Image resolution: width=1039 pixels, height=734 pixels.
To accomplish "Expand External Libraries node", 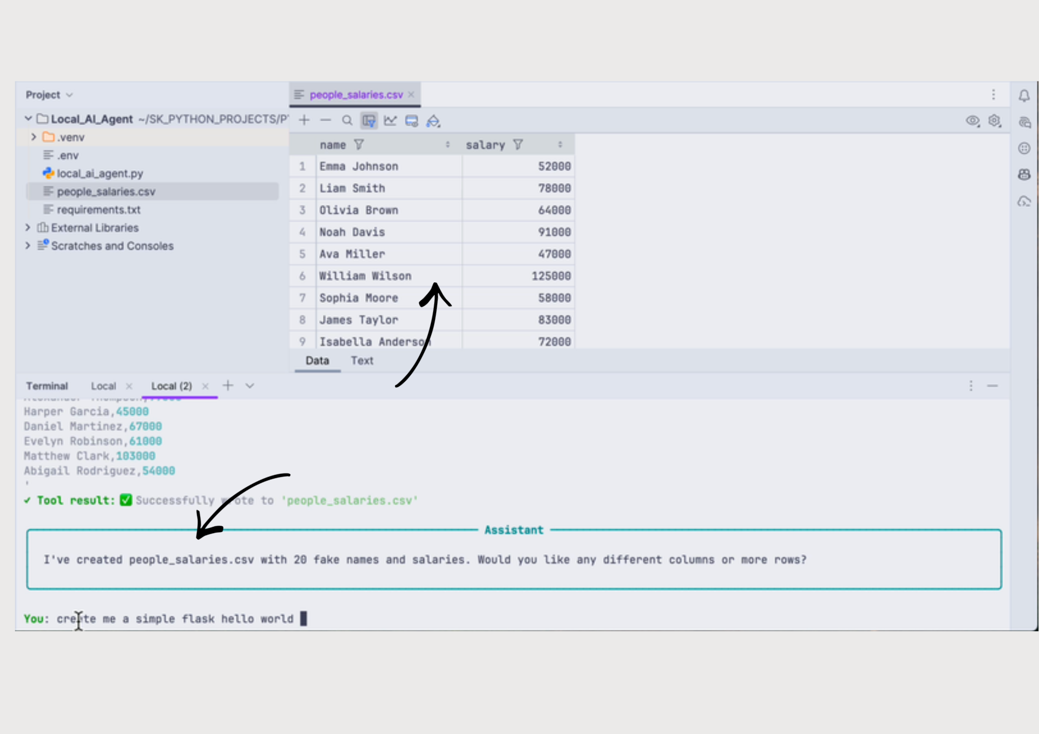I will pos(28,227).
